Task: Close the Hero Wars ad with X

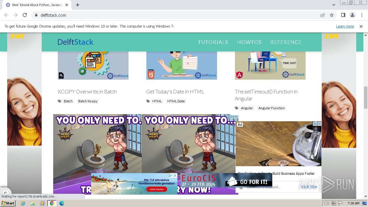Action: [x=236, y=117]
